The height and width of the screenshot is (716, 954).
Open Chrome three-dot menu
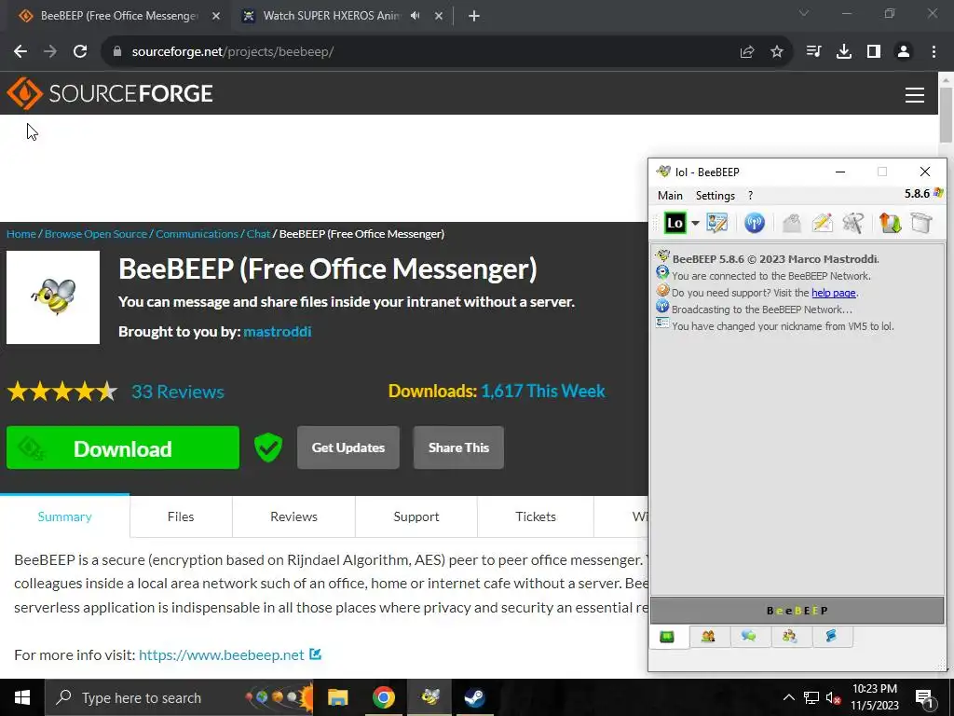pyautogui.click(x=934, y=52)
